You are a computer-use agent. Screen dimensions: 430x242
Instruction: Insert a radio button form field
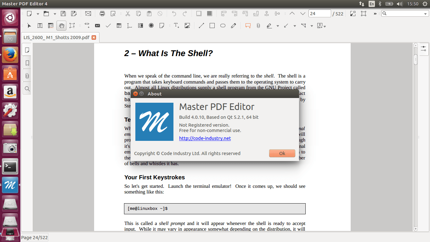coord(151,26)
